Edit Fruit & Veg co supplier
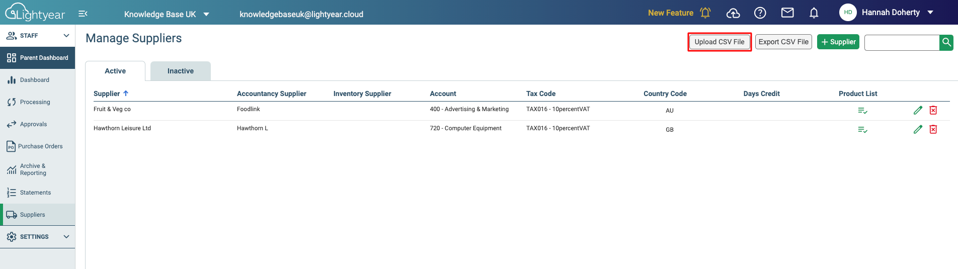Screen dimensions: 958x269 click(x=918, y=110)
